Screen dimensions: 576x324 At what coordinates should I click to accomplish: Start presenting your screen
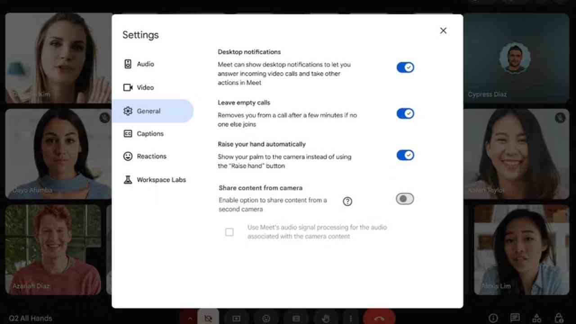point(236,319)
